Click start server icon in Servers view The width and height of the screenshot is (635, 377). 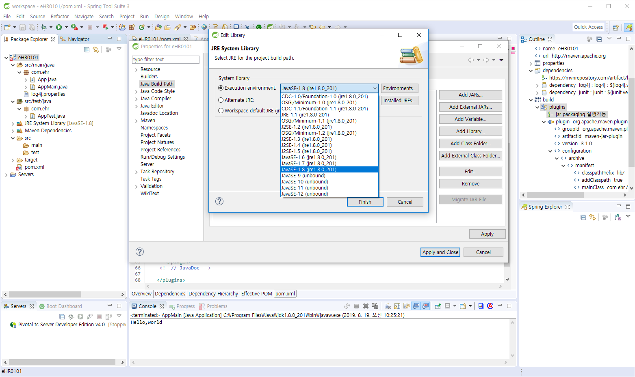click(x=80, y=316)
